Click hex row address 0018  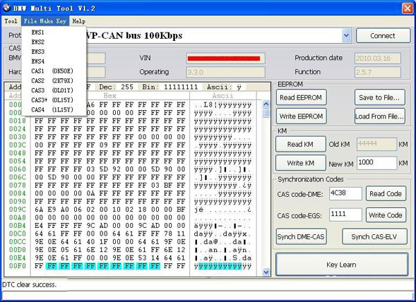tap(17, 121)
